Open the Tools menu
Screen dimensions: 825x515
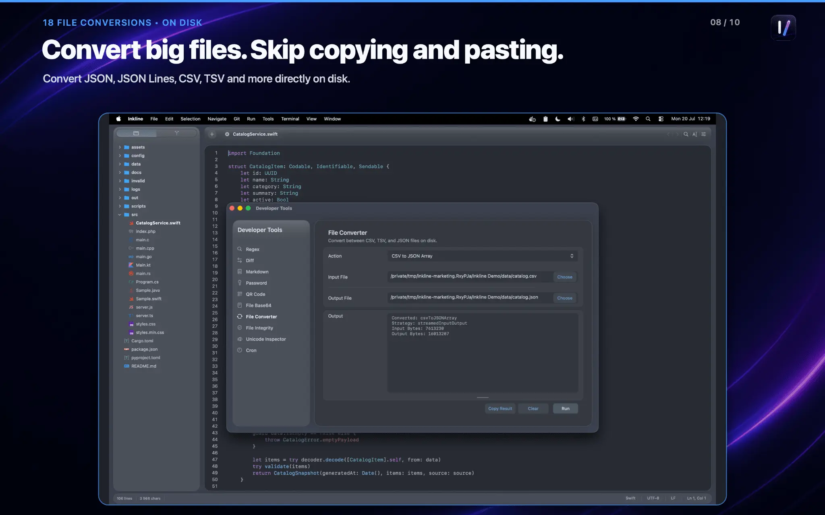point(268,119)
